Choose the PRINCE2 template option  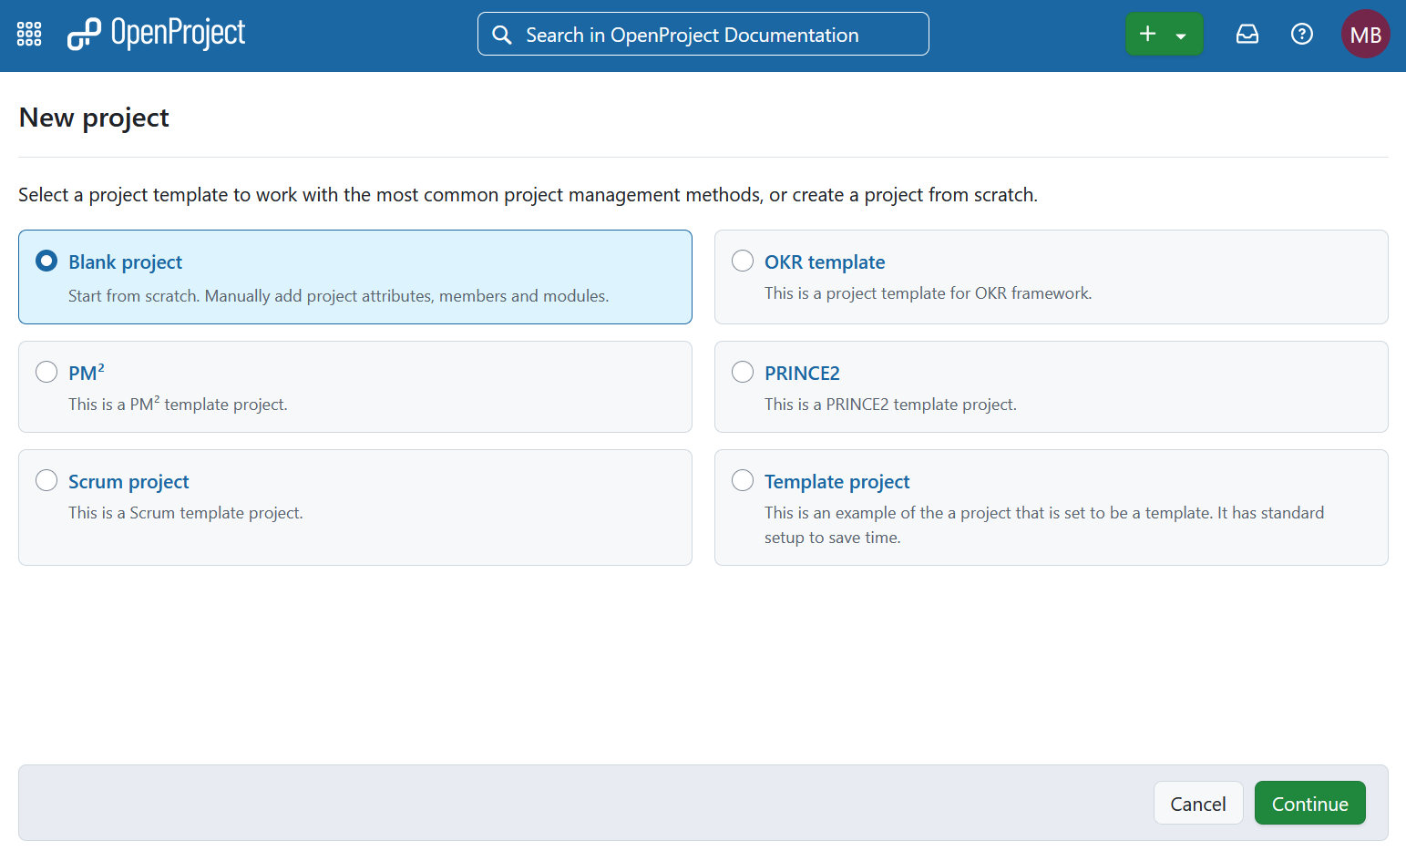coord(742,372)
